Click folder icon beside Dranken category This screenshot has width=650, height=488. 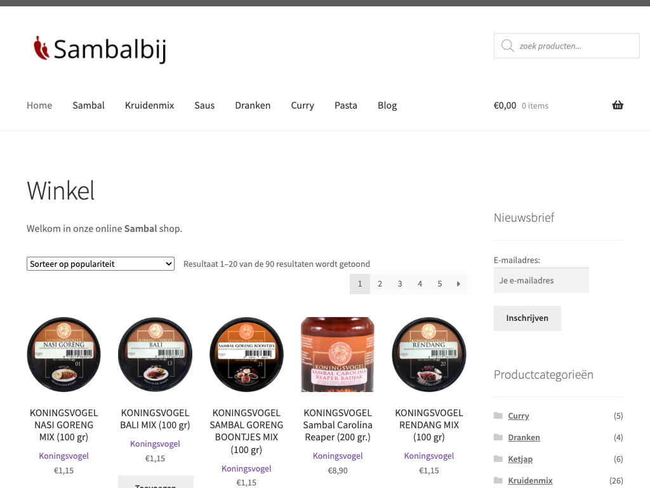[498, 437]
